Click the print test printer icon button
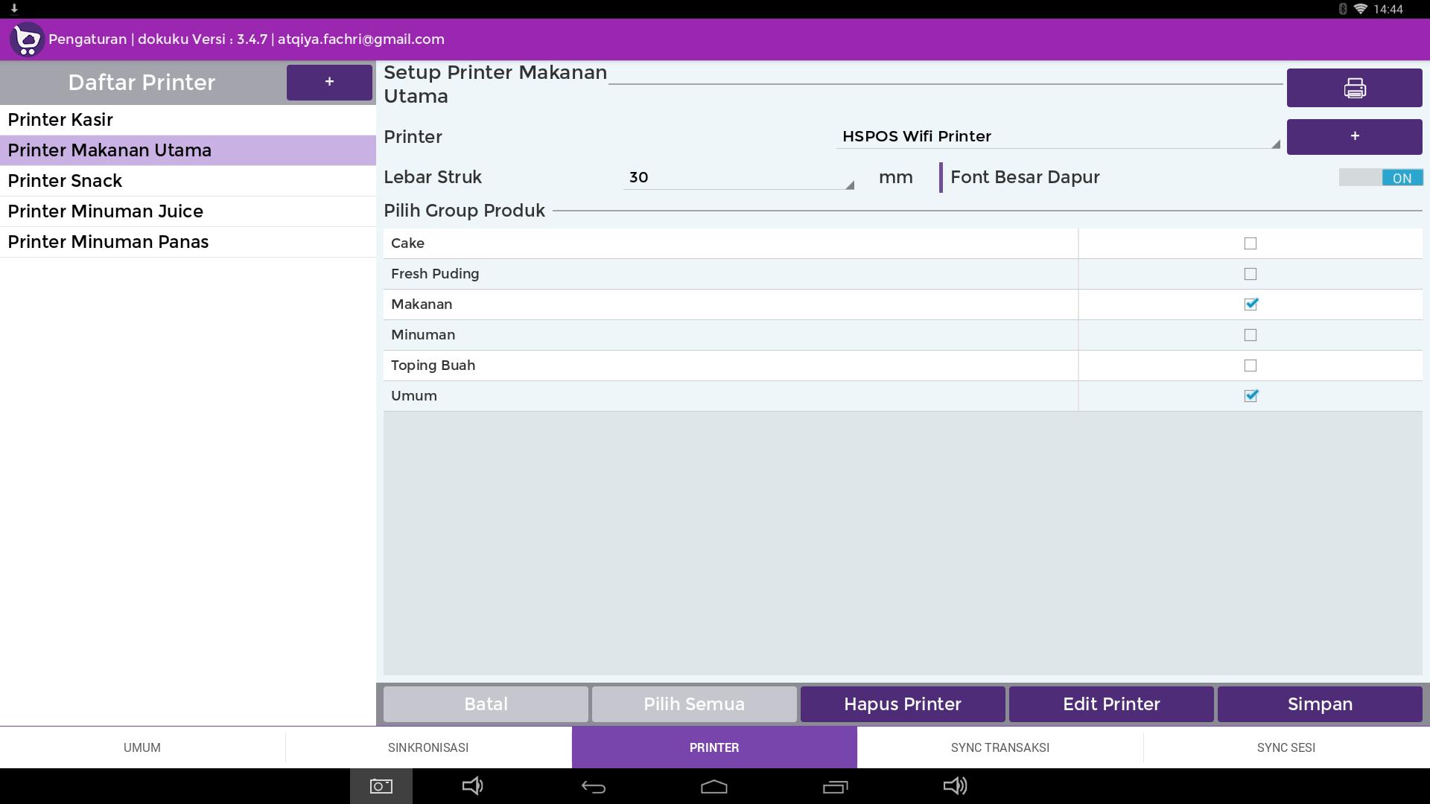Viewport: 1430px width, 804px height. [1354, 88]
